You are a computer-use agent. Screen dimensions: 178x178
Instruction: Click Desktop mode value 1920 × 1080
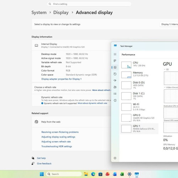click(77, 54)
